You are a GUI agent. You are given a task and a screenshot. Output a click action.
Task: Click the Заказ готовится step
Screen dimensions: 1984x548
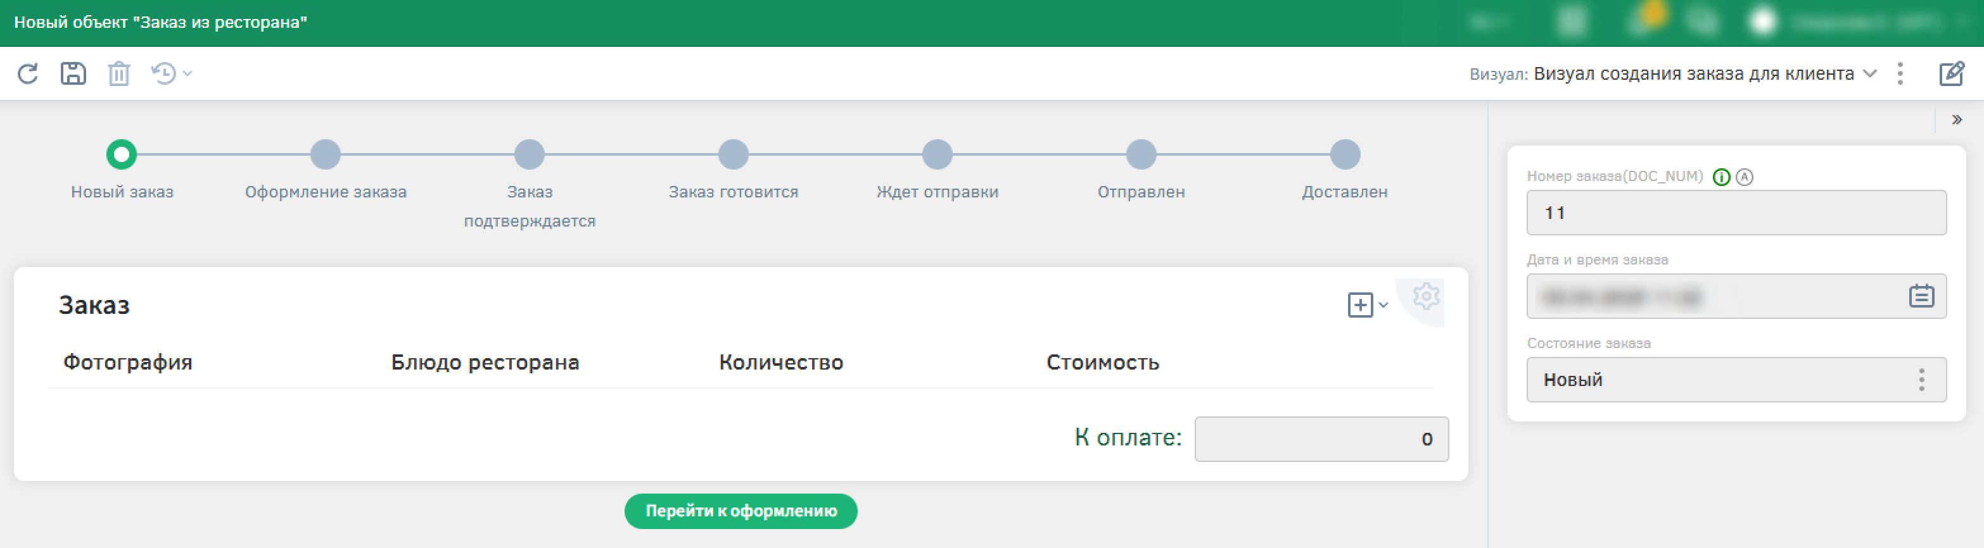point(733,154)
